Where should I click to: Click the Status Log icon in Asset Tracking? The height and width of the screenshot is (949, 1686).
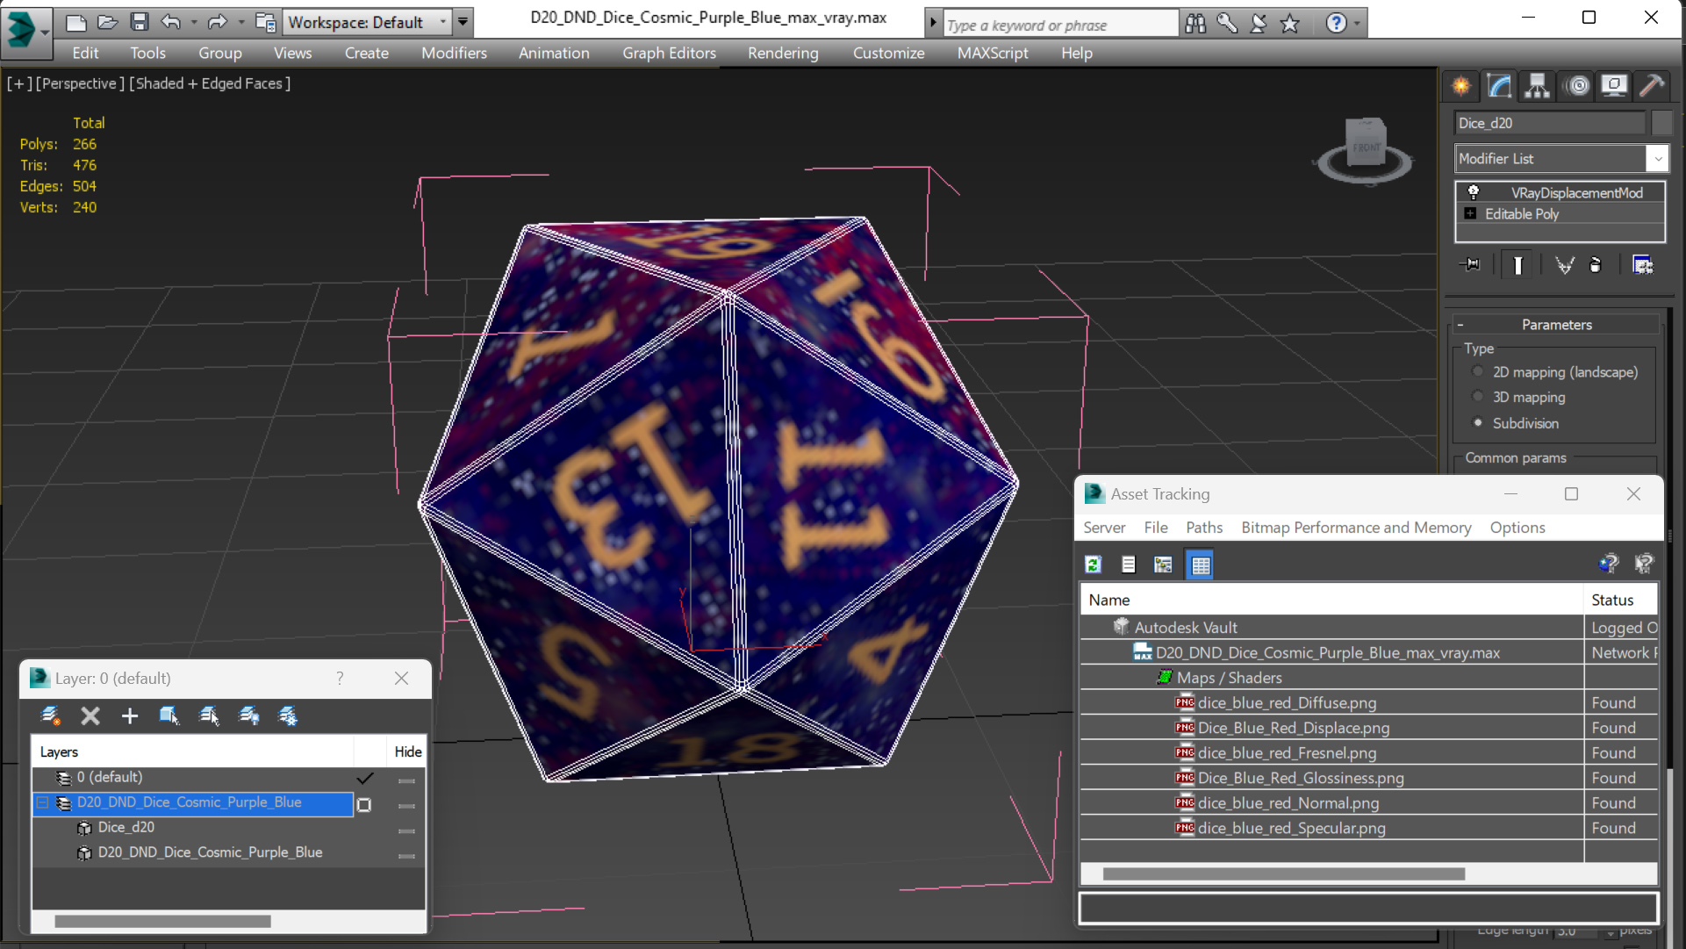point(1129,564)
